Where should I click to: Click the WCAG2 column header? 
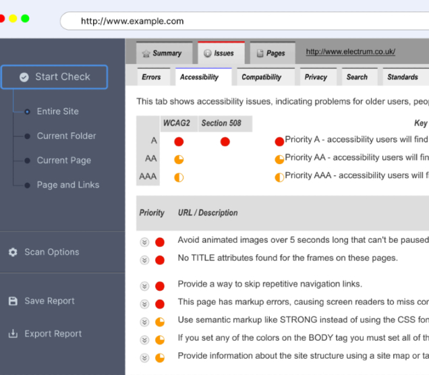coord(179,123)
